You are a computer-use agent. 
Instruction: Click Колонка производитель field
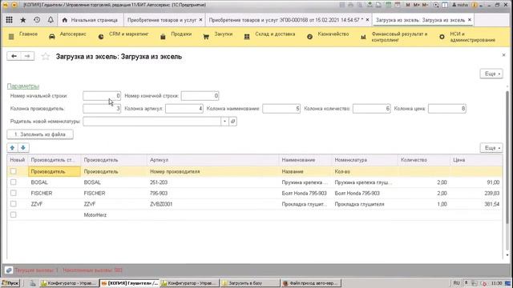(x=102, y=109)
